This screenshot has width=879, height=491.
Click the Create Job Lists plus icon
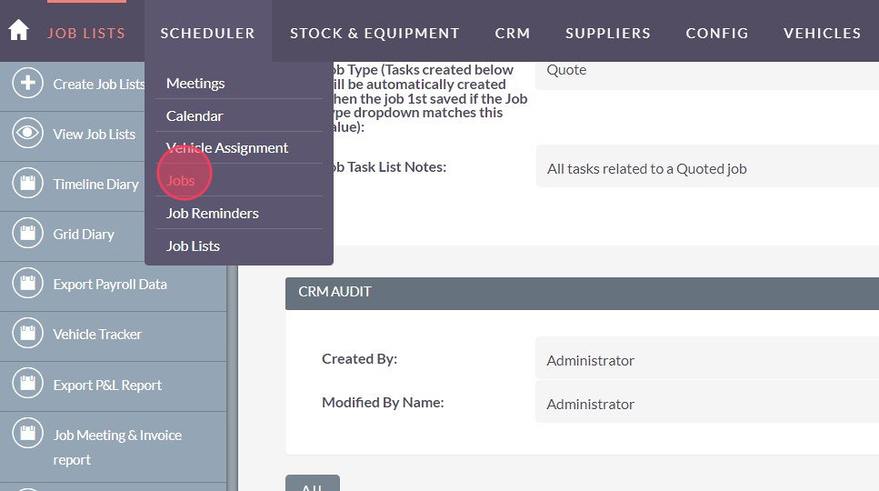pyautogui.click(x=28, y=84)
